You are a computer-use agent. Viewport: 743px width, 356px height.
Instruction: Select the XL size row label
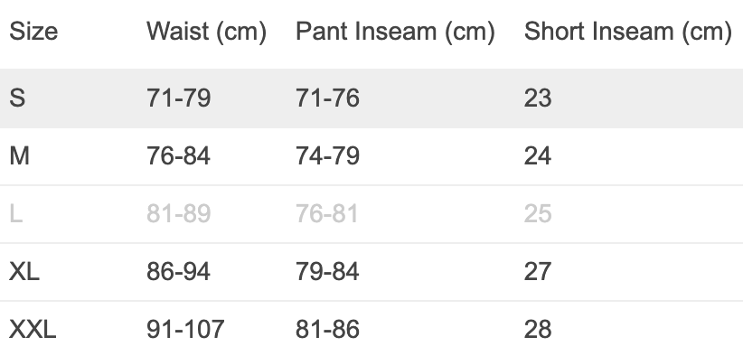24,271
